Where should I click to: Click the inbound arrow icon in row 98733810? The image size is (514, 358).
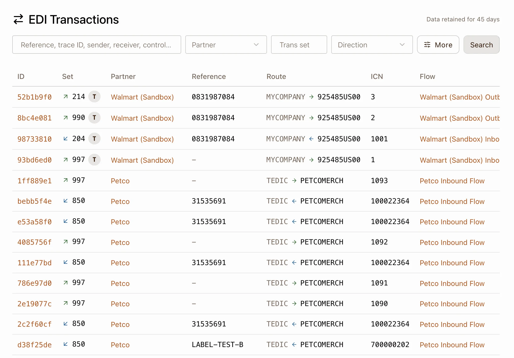pos(66,139)
